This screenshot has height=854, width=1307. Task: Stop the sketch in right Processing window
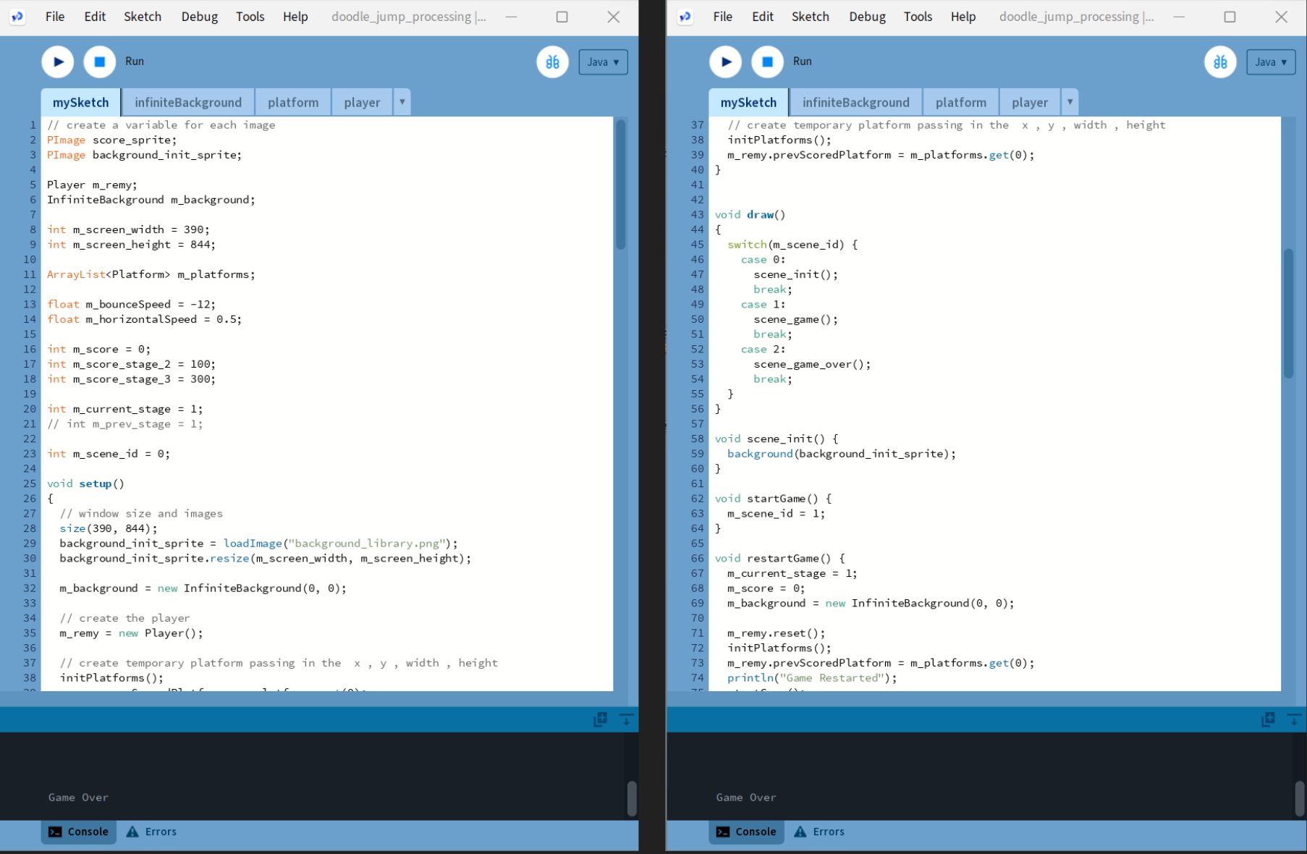(768, 62)
